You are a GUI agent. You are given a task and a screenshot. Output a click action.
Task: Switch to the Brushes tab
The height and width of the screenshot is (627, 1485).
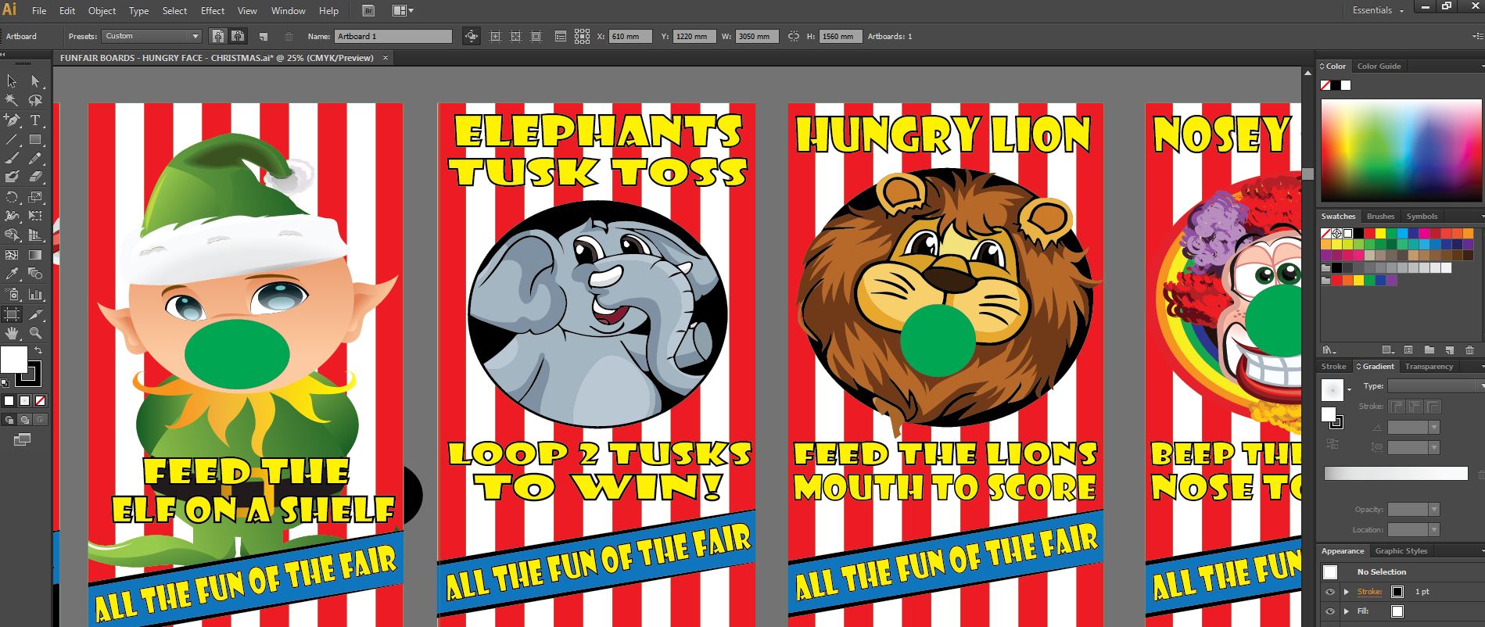coord(1380,217)
